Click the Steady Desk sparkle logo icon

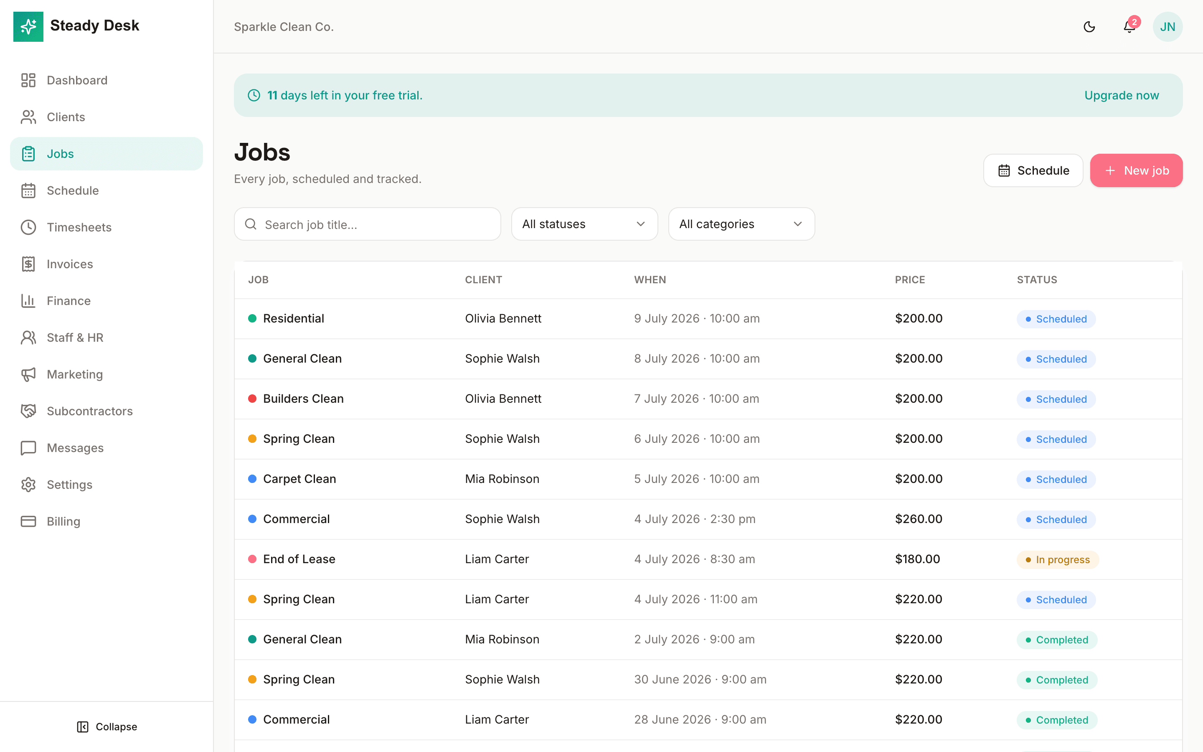pos(28,26)
